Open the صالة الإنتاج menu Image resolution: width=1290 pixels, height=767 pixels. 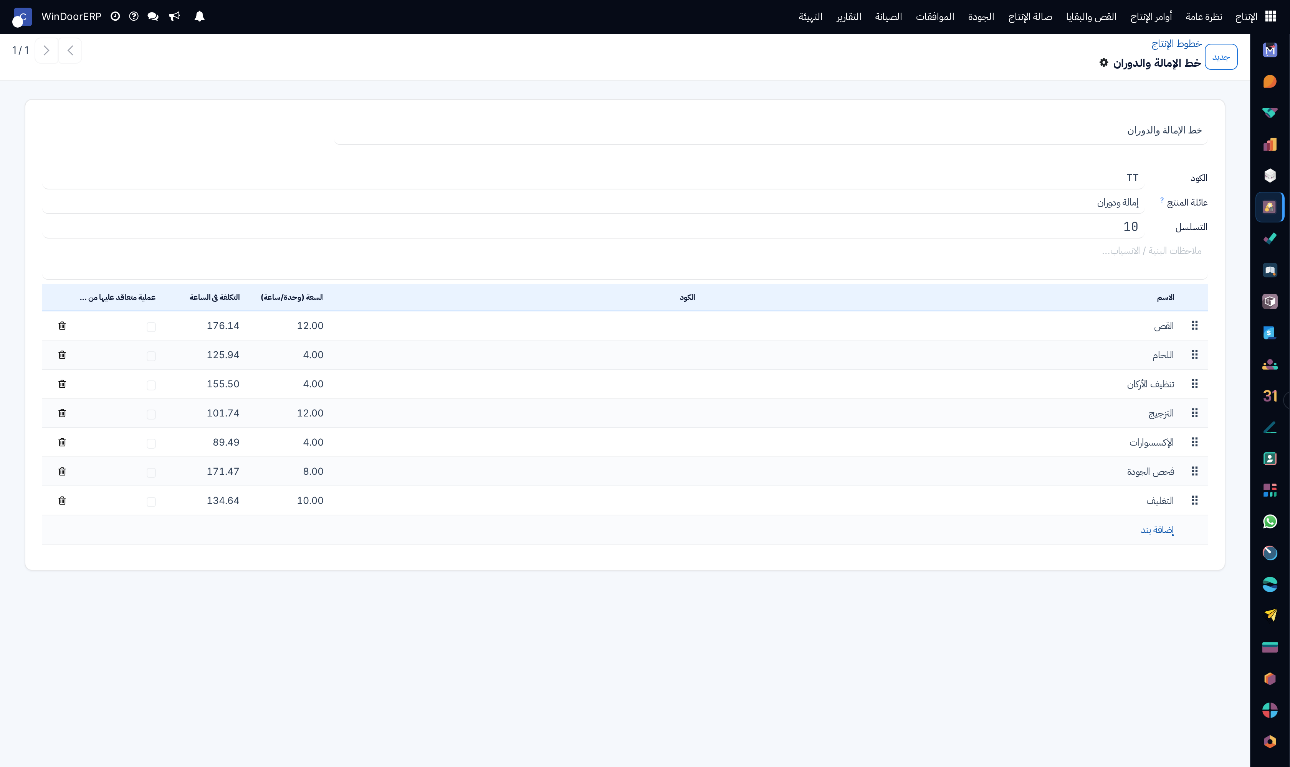pyautogui.click(x=1030, y=16)
